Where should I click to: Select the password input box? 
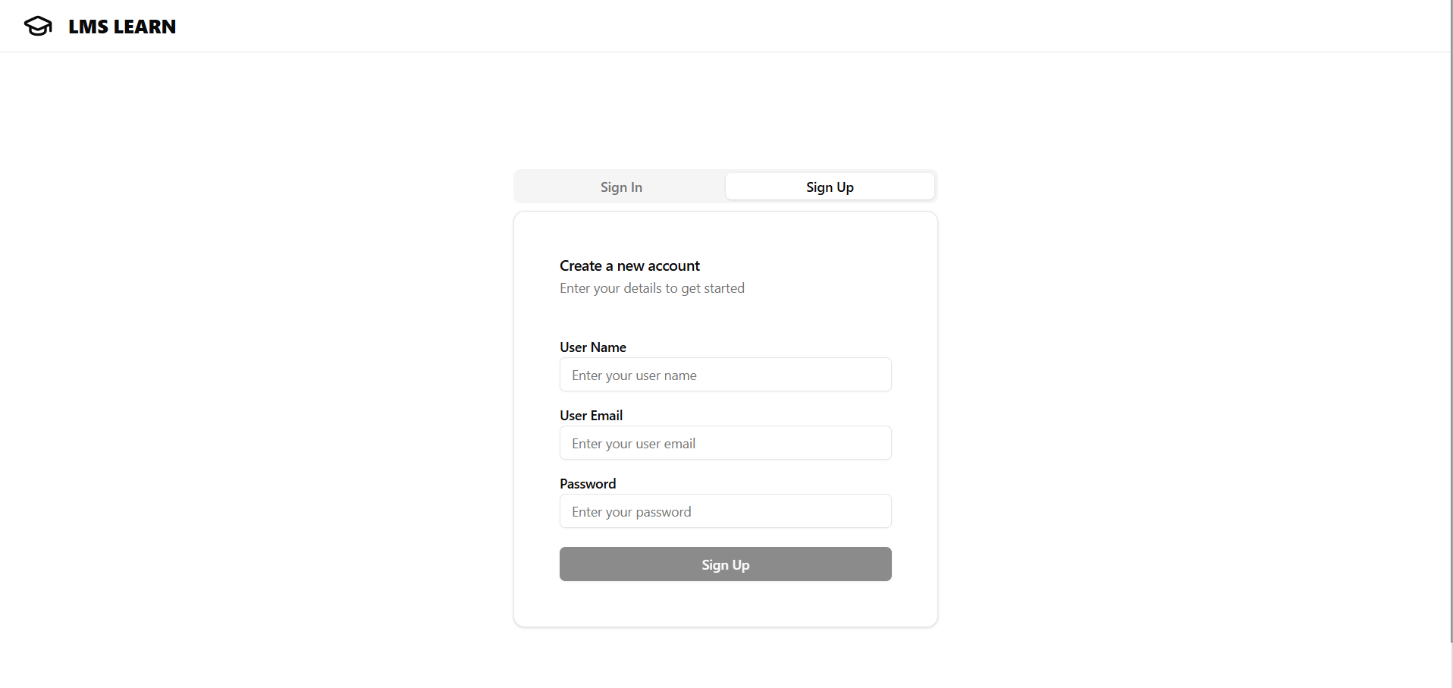(x=725, y=511)
